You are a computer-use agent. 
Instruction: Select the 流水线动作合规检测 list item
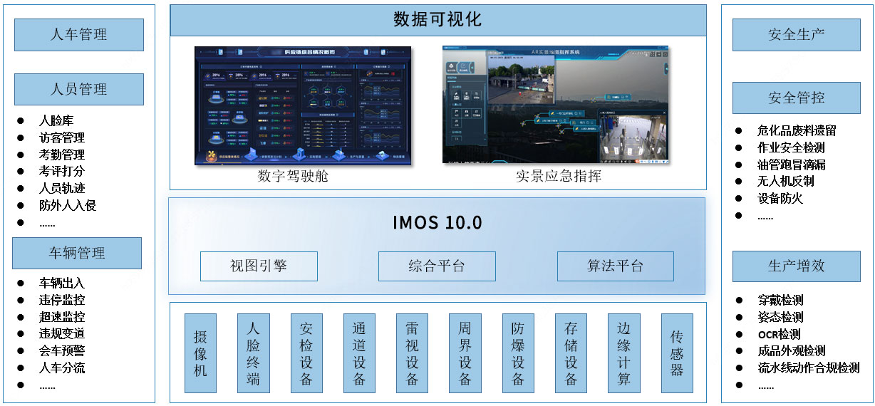pyautogui.click(x=808, y=368)
